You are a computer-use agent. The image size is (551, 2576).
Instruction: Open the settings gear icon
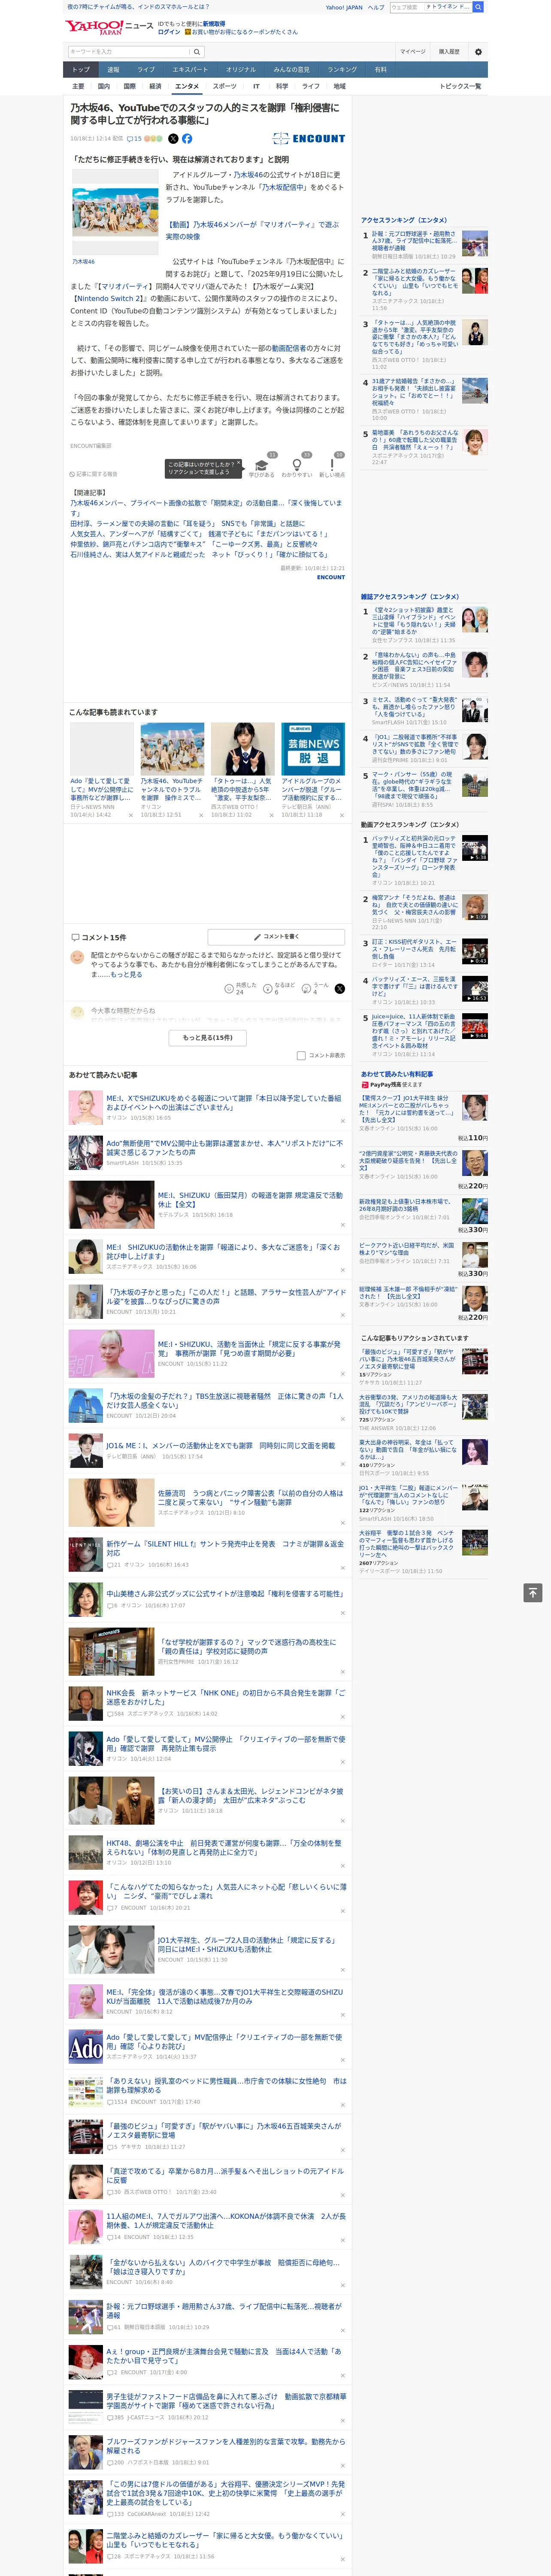(478, 51)
